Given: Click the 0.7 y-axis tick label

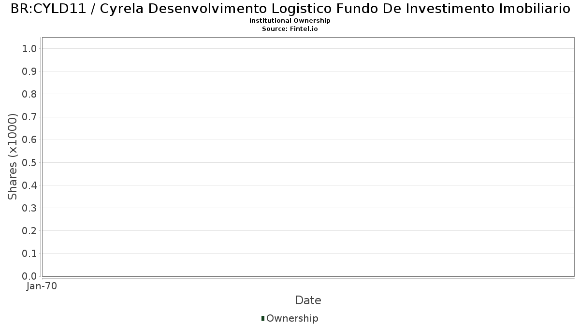Looking at the screenshot, I should click(x=29, y=117).
